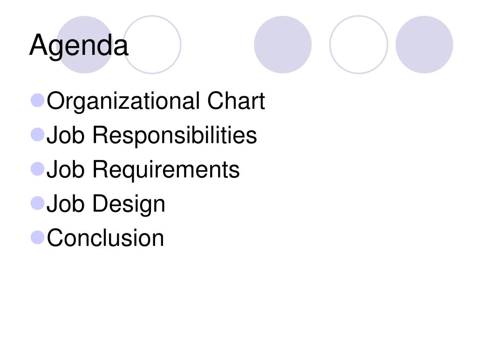Image resolution: width=477 pixels, height=357 pixels.
Task: Select the Organizational Chart bullet text
Action: (156, 101)
